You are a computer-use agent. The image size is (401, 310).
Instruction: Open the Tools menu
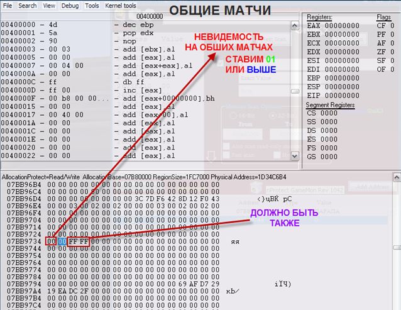[92, 6]
